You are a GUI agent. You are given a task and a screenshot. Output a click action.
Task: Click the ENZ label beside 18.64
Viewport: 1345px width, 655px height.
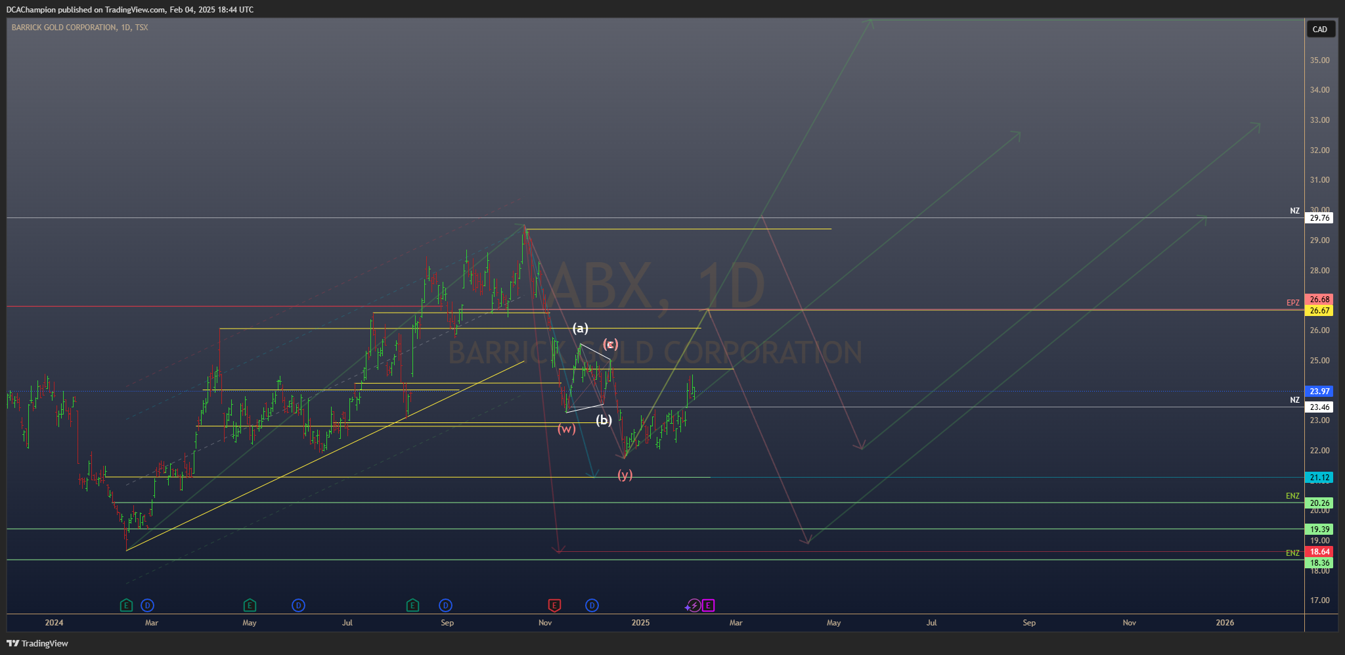[1292, 553]
